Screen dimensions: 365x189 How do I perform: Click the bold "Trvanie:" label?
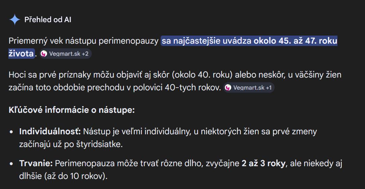coord(36,163)
